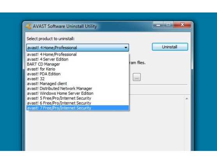Click the Uninstall button
The image size is (217, 163).
(x=170, y=47)
